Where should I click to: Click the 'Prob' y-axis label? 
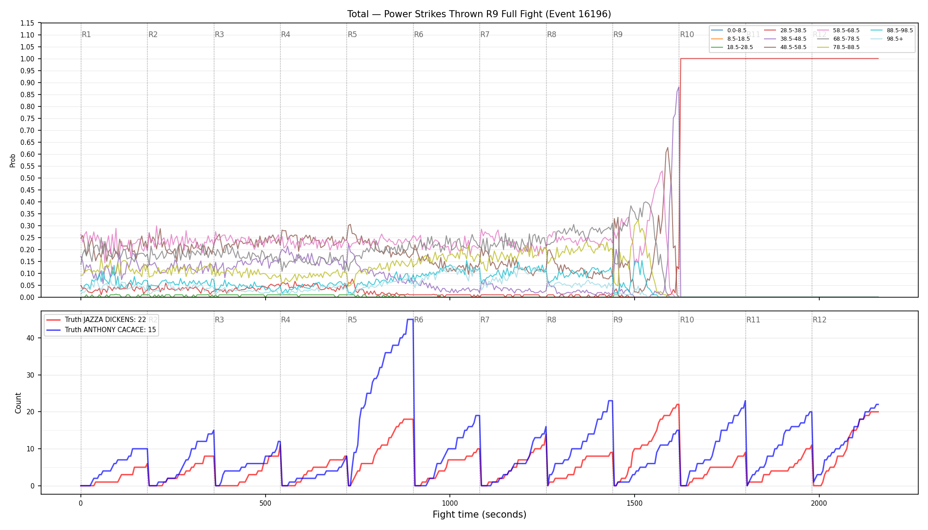click(12, 160)
